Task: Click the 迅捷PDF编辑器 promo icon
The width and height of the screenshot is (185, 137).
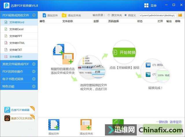Action: click(x=7, y=110)
